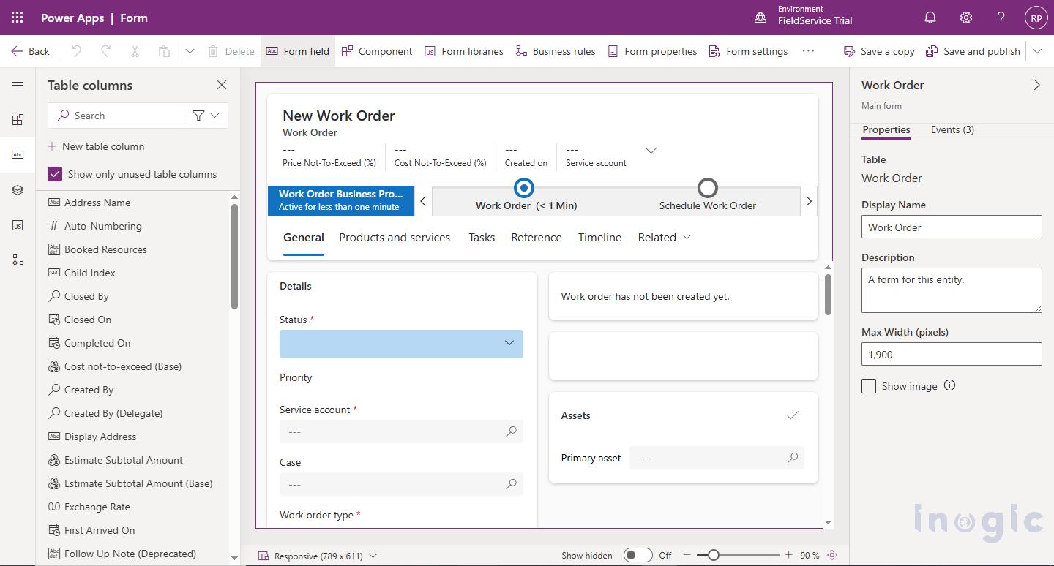Screen dimensions: 1054x566
Task: Click the Cut scissors icon
Action: click(x=135, y=51)
